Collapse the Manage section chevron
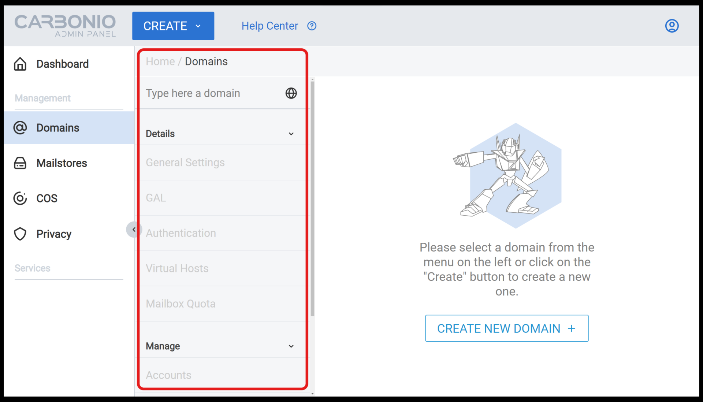Viewport: 703px width, 402px height. (291, 346)
